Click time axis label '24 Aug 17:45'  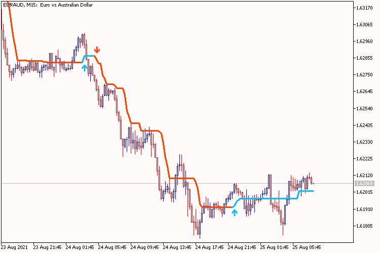pyautogui.click(x=210, y=247)
